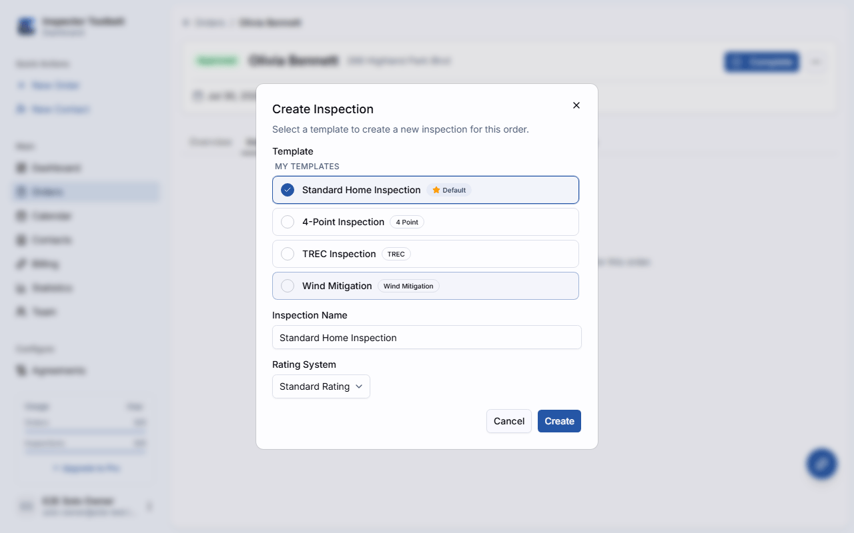The width and height of the screenshot is (854, 533).
Task: Click New Contact quick action link
Action: (x=53, y=109)
